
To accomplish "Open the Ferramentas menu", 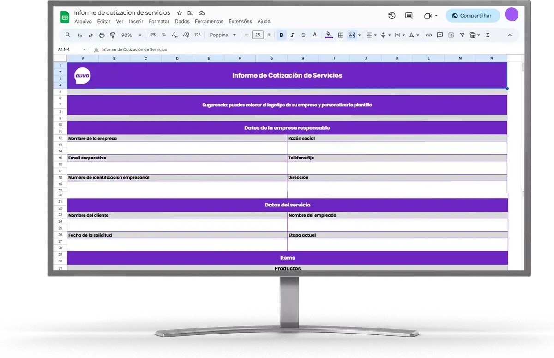I will [209, 21].
